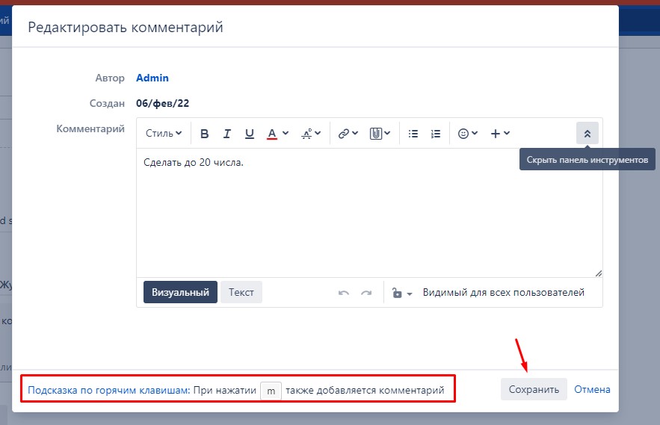Image resolution: width=660 pixels, height=425 pixels.
Task: Open the attachment dropdown with paperclip icon
Action: (x=380, y=134)
